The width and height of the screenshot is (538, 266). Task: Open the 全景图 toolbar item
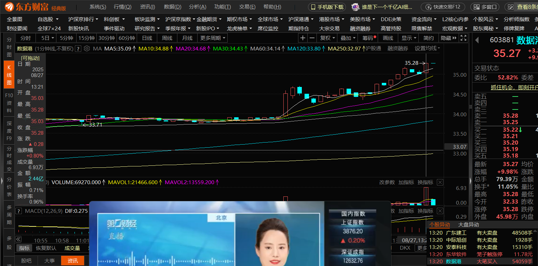click(14, 19)
